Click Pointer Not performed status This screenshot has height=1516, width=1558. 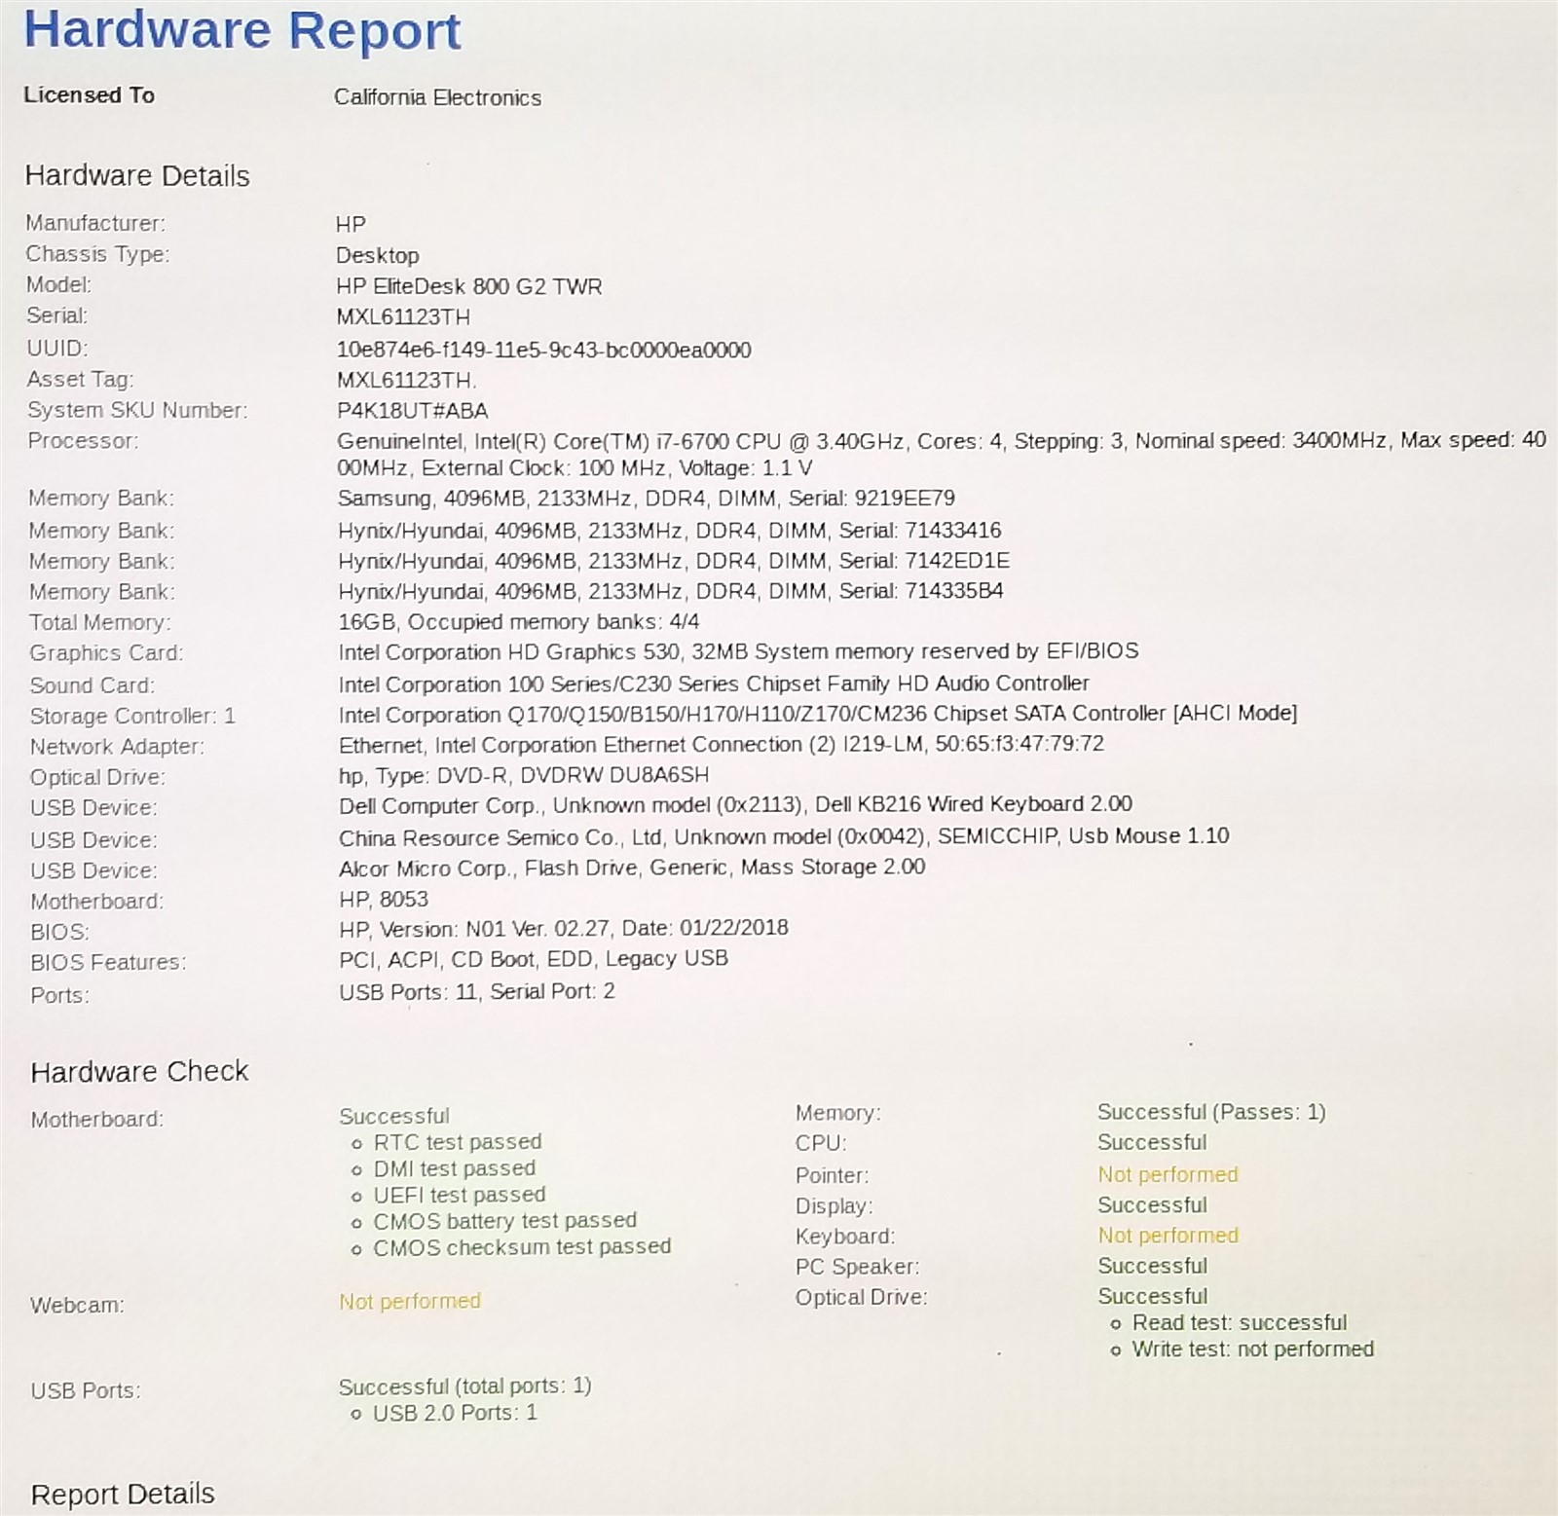pos(1168,1174)
